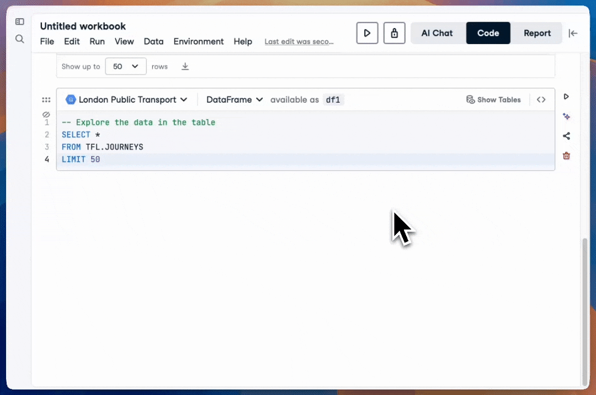The image size is (596, 395).
Task: Share the SQL cell
Action: click(x=566, y=136)
